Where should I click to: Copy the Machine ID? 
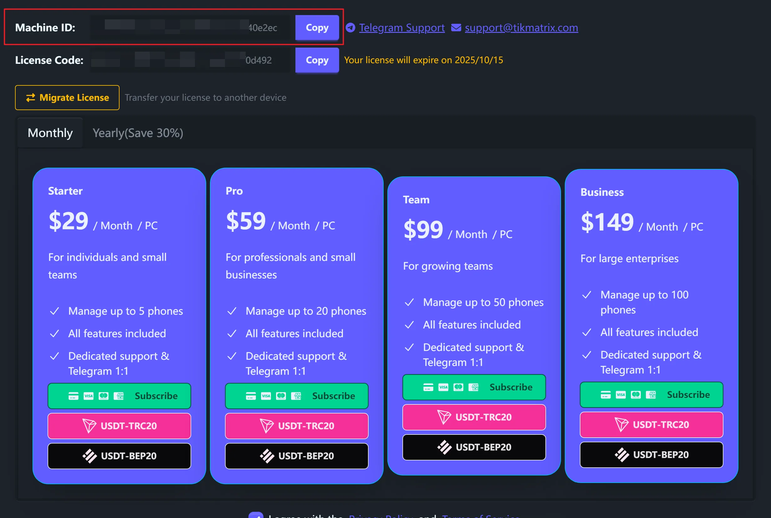[x=317, y=28]
